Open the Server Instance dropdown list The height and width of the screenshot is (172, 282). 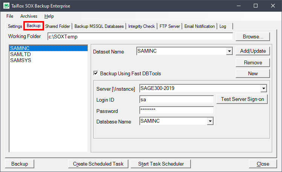pos(264,88)
